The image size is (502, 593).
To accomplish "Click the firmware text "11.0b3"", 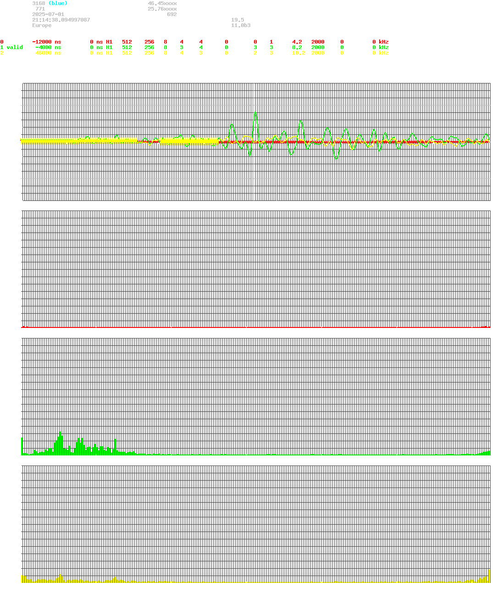I will (x=241, y=26).
